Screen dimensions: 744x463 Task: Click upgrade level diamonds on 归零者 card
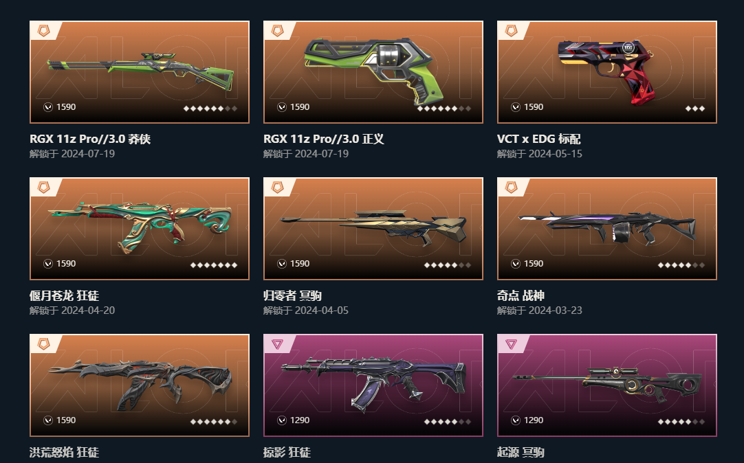click(x=448, y=265)
